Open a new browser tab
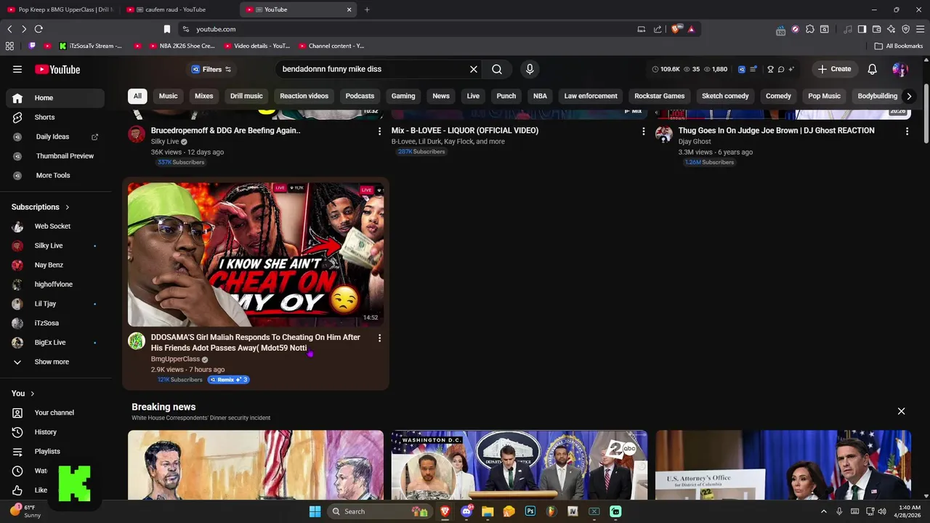Screen dimensions: 930x523 367,9
